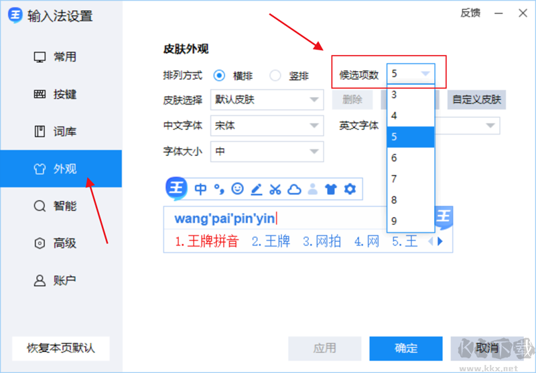Choose 9 in the candidate count list

tap(411, 221)
